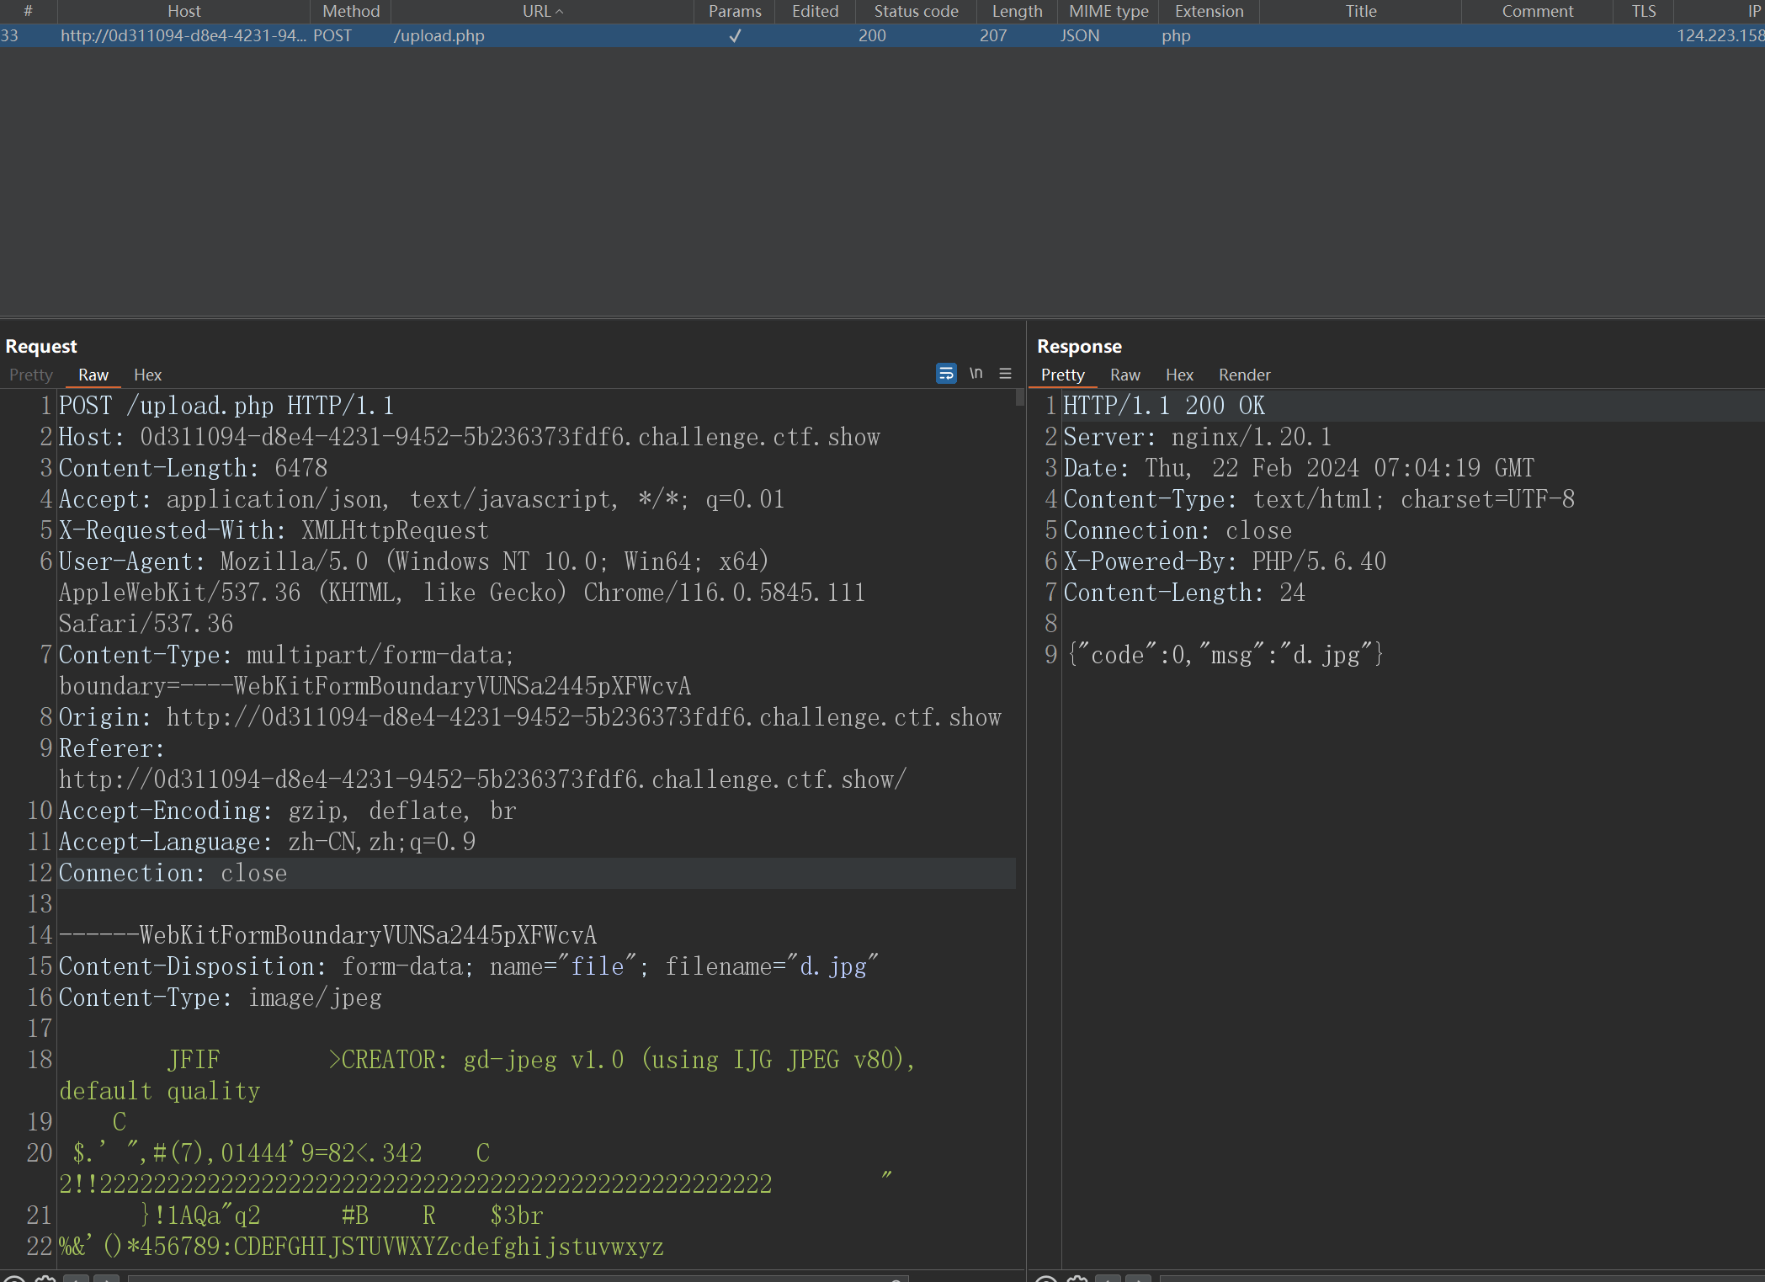Click the JFIF CREATOR gd-jpeg line

point(487,1075)
